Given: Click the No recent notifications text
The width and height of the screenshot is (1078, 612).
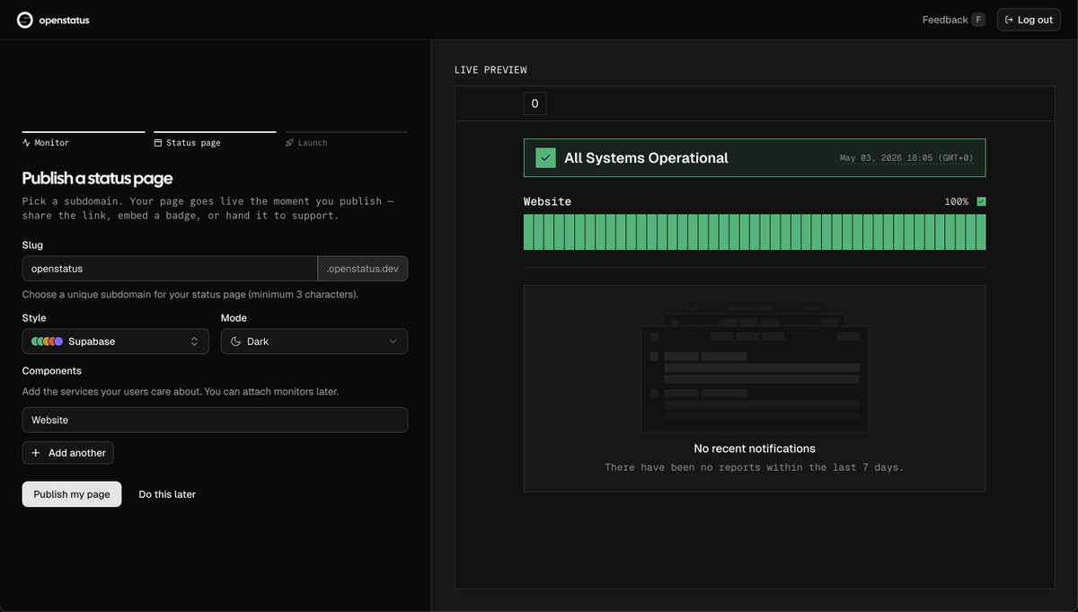Looking at the screenshot, I should (755, 448).
